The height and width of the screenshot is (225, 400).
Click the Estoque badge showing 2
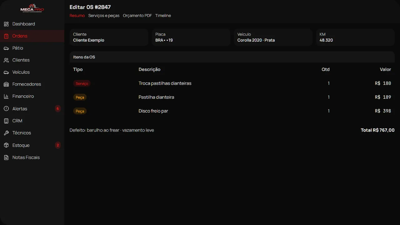click(x=57, y=145)
